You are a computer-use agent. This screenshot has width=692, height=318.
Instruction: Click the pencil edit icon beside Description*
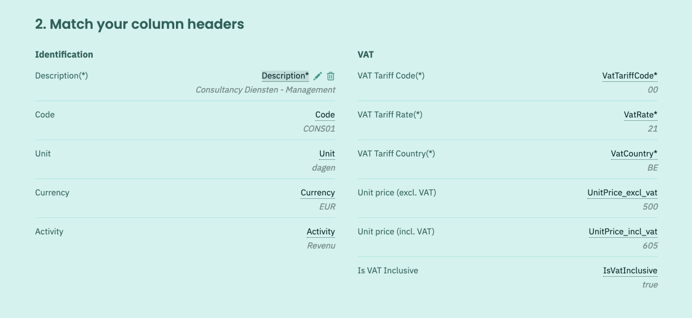click(318, 76)
